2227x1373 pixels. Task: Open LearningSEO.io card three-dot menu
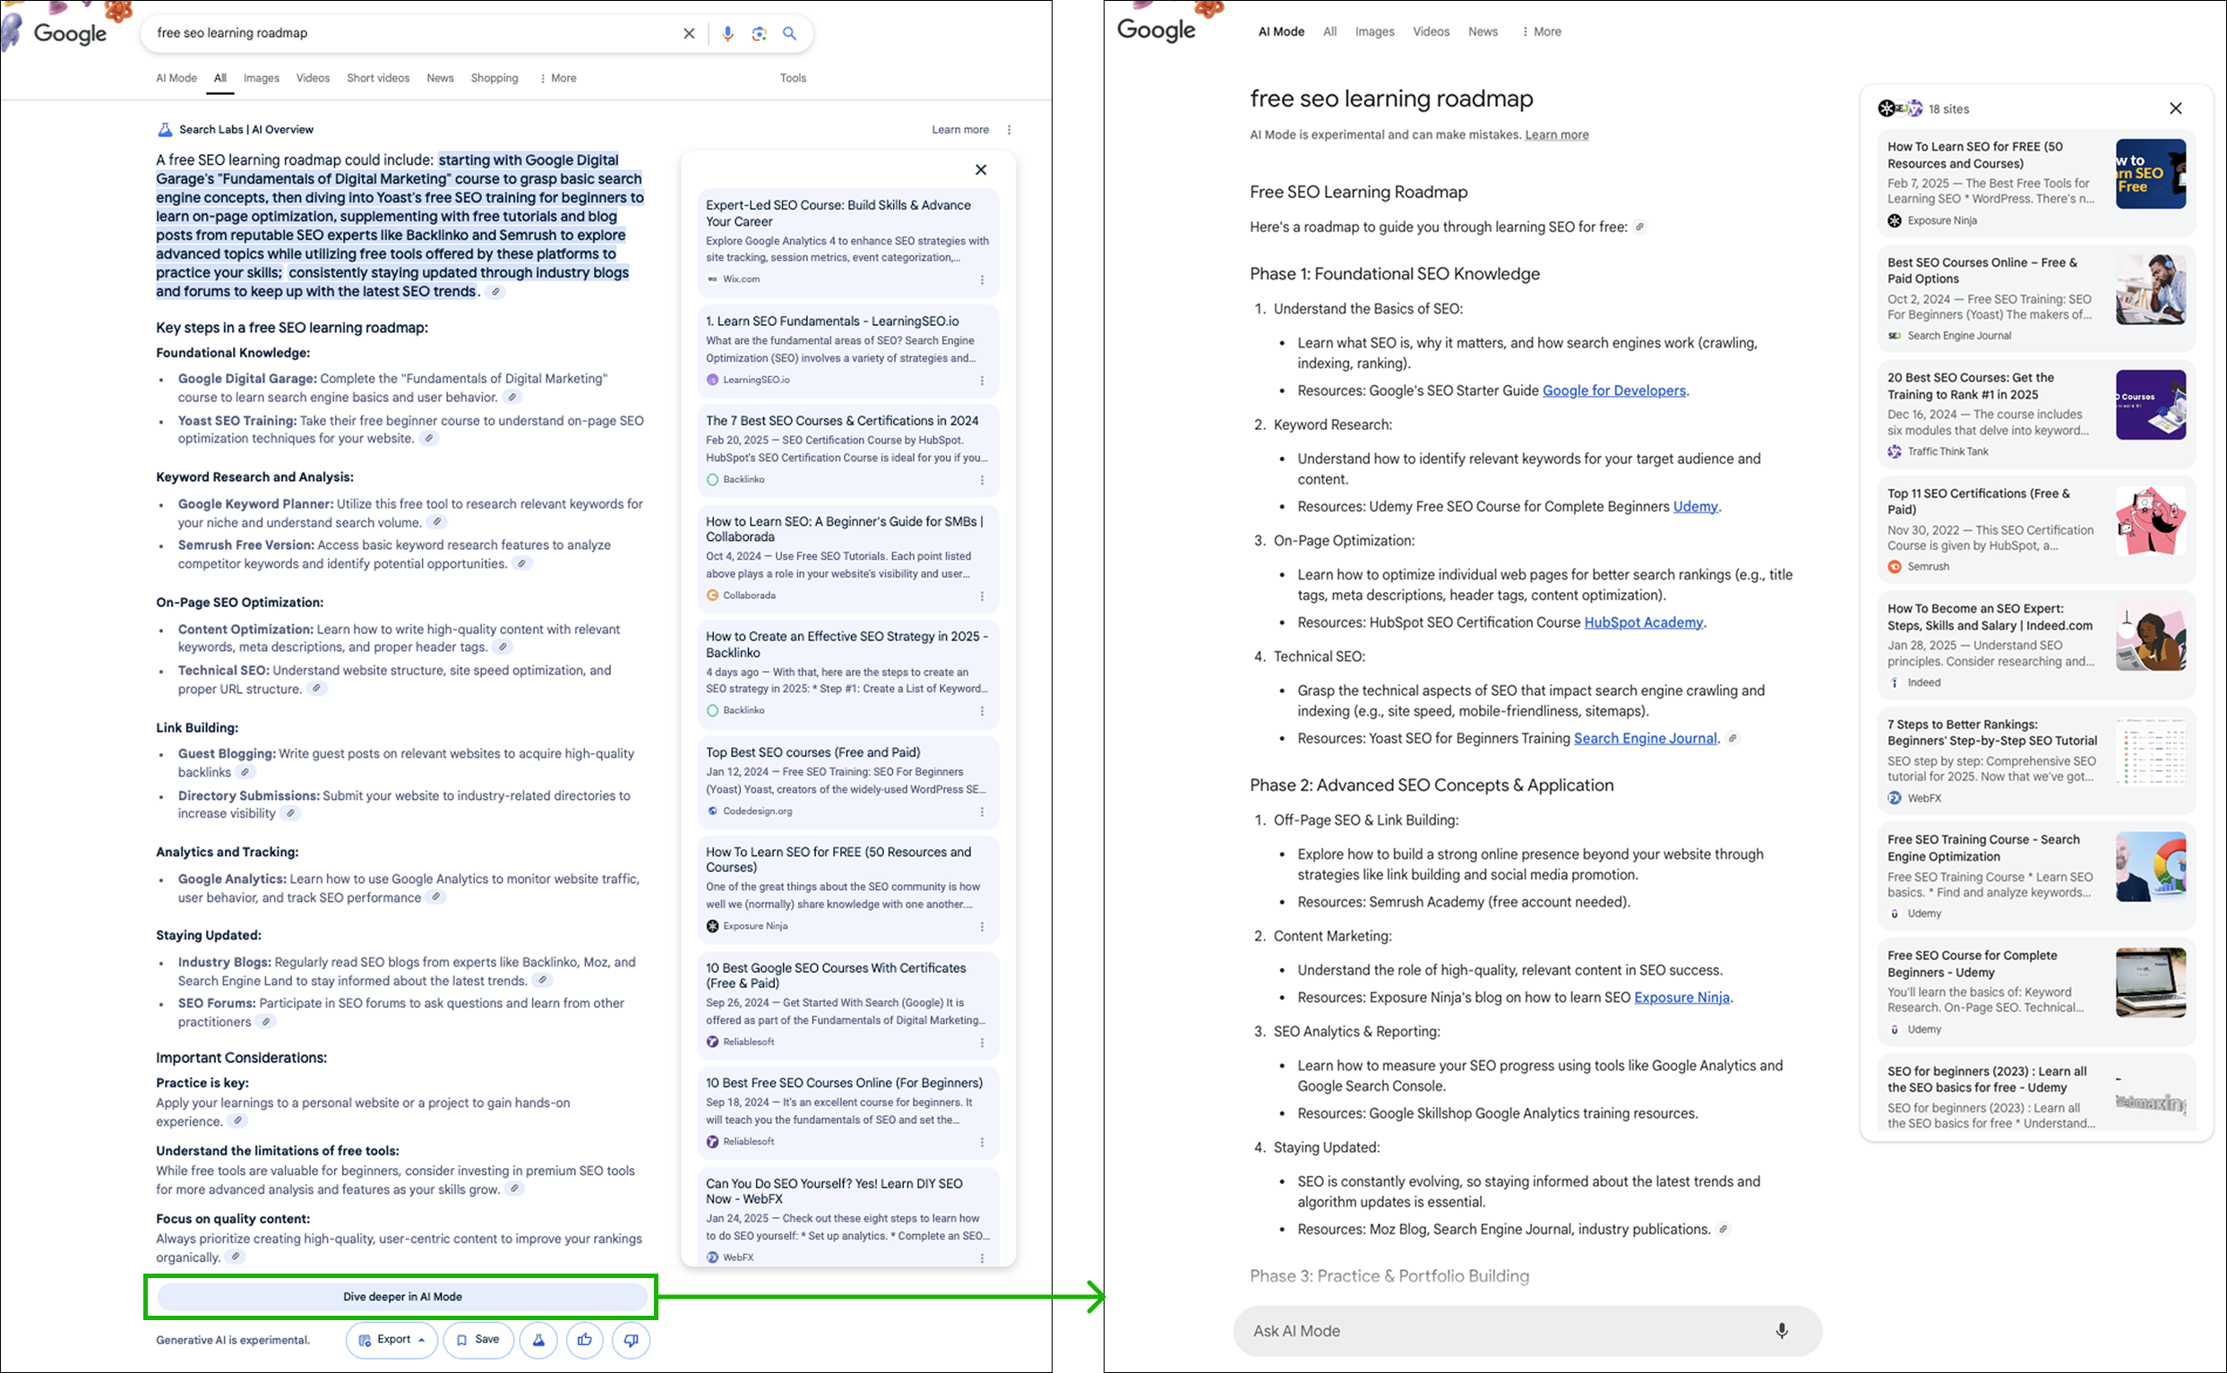(982, 381)
